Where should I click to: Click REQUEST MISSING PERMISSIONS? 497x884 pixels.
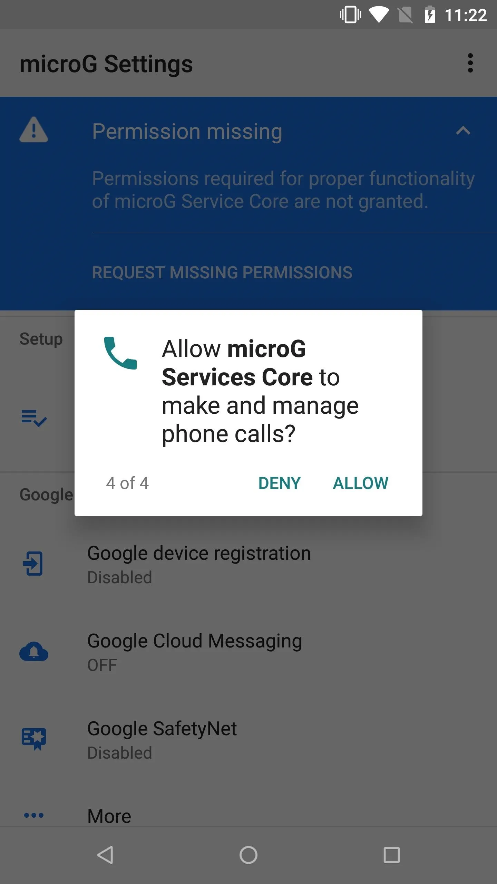(x=222, y=272)
